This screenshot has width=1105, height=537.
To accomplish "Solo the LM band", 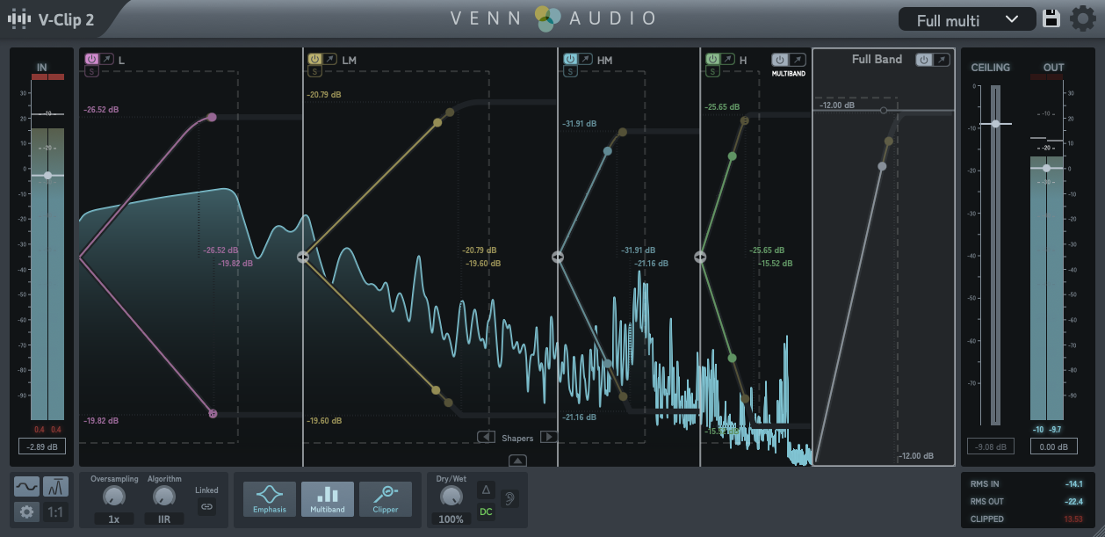I will (314, 72).
